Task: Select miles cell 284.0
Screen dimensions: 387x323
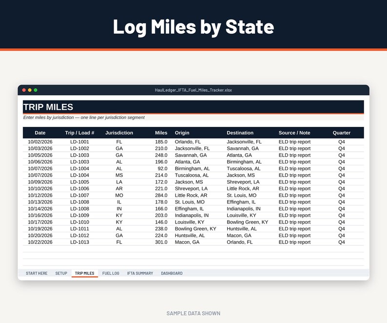Action: tap(161, 195)
